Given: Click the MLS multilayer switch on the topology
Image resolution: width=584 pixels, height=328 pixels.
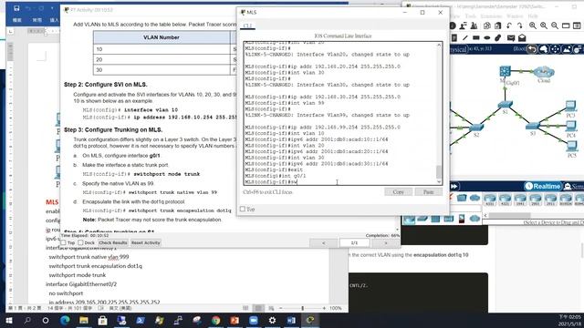Looking at the screenshot, I should (x=505, y=71).
